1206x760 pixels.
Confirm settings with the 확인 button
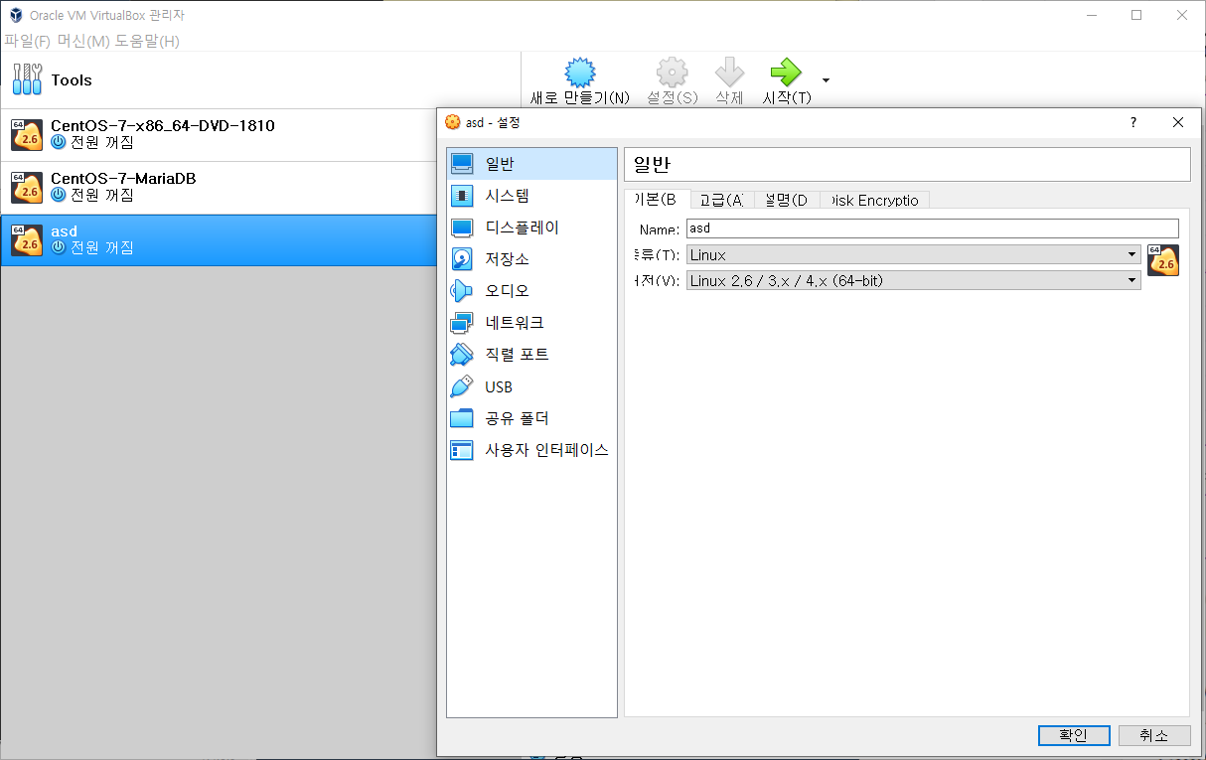(1074, 735)
